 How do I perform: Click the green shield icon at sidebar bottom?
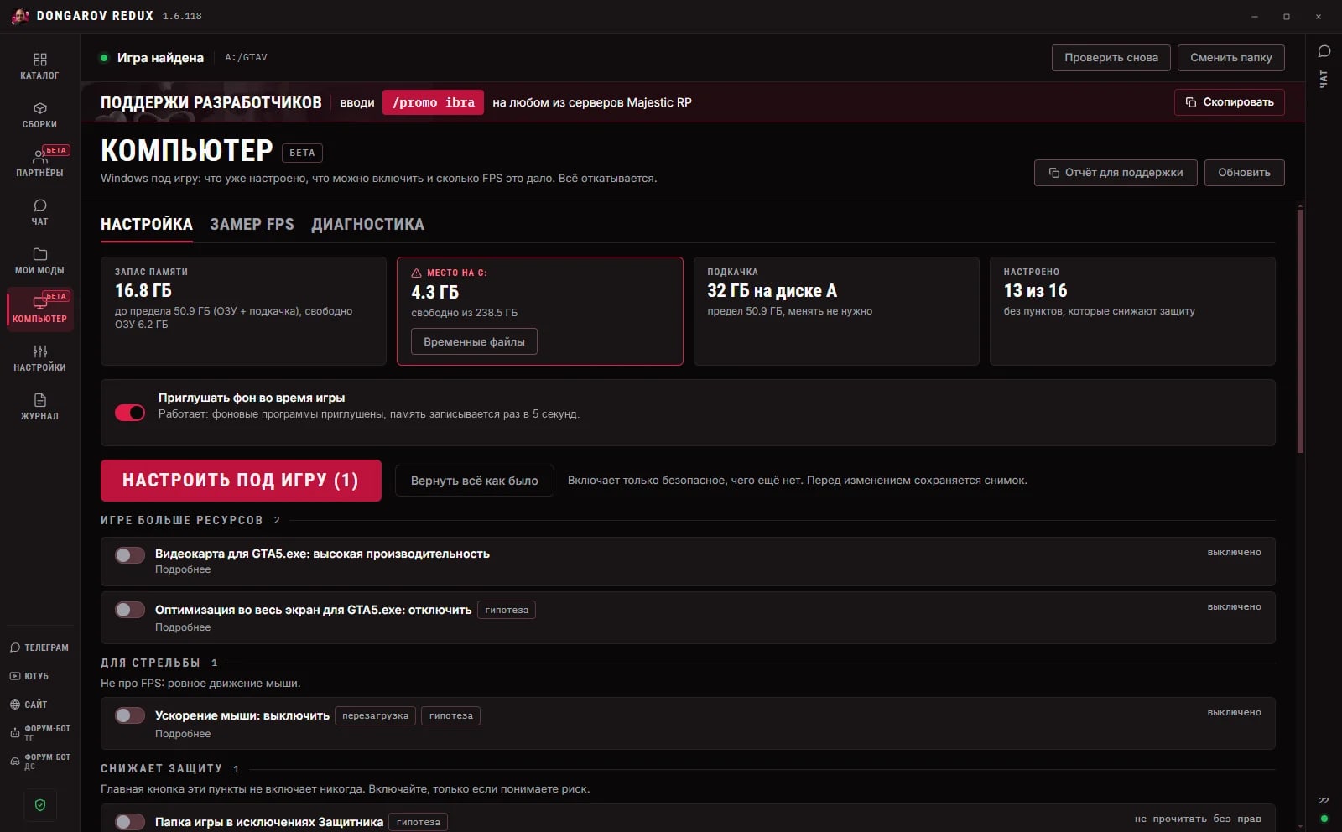[40, 805]
